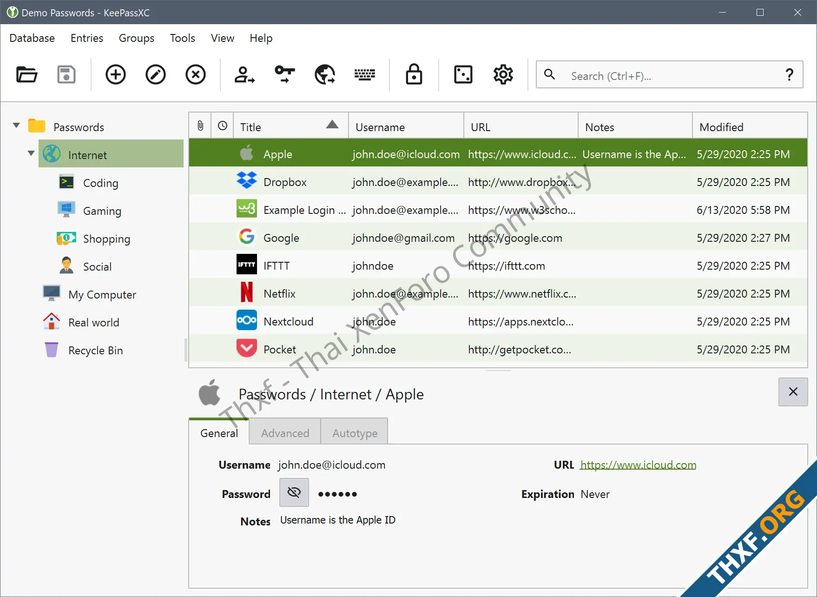Maximize the KeePassXC window
The image size is (817, 597).
(x=760, y=13)
